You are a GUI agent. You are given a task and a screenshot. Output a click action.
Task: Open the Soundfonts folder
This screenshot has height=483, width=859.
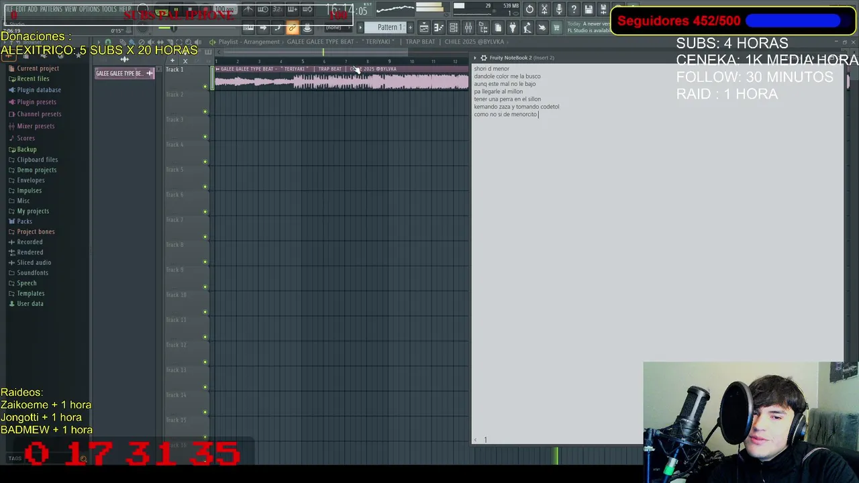[32, 273]
